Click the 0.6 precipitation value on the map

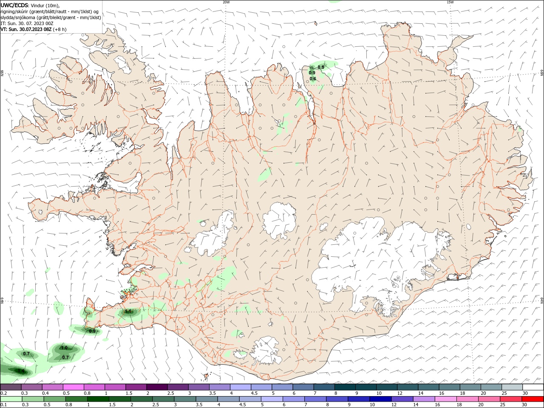coord(313,79)
